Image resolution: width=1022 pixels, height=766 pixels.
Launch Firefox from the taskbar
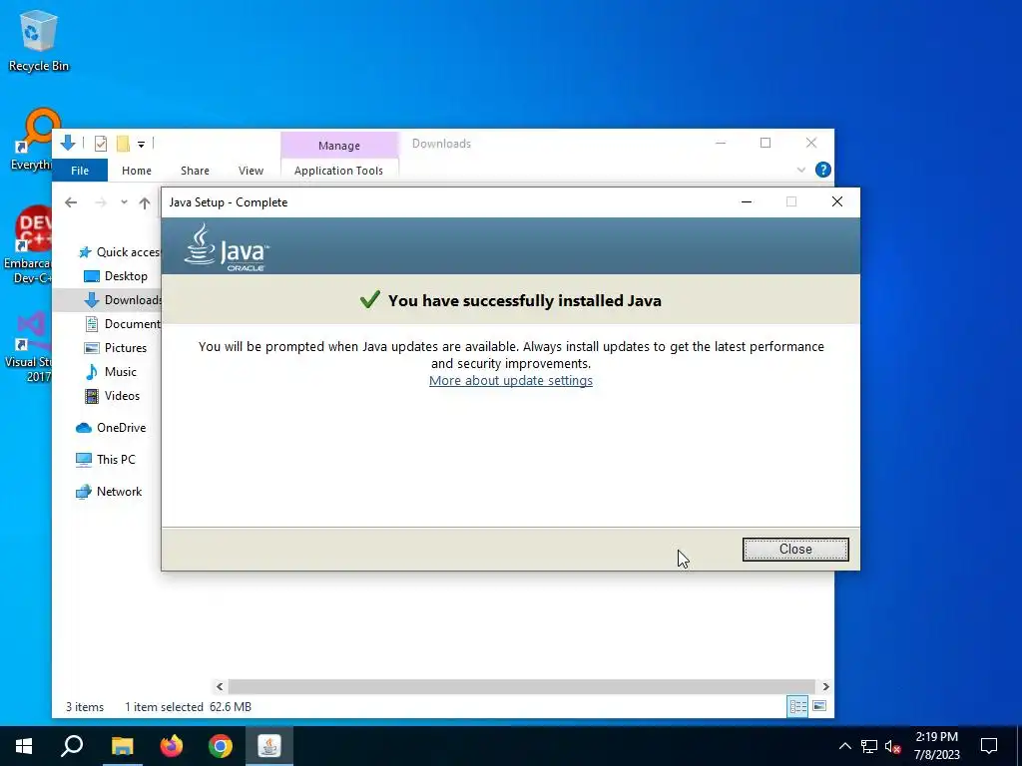[x=172, y=746]
